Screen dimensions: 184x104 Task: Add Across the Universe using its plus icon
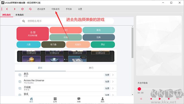pos(20,82)
